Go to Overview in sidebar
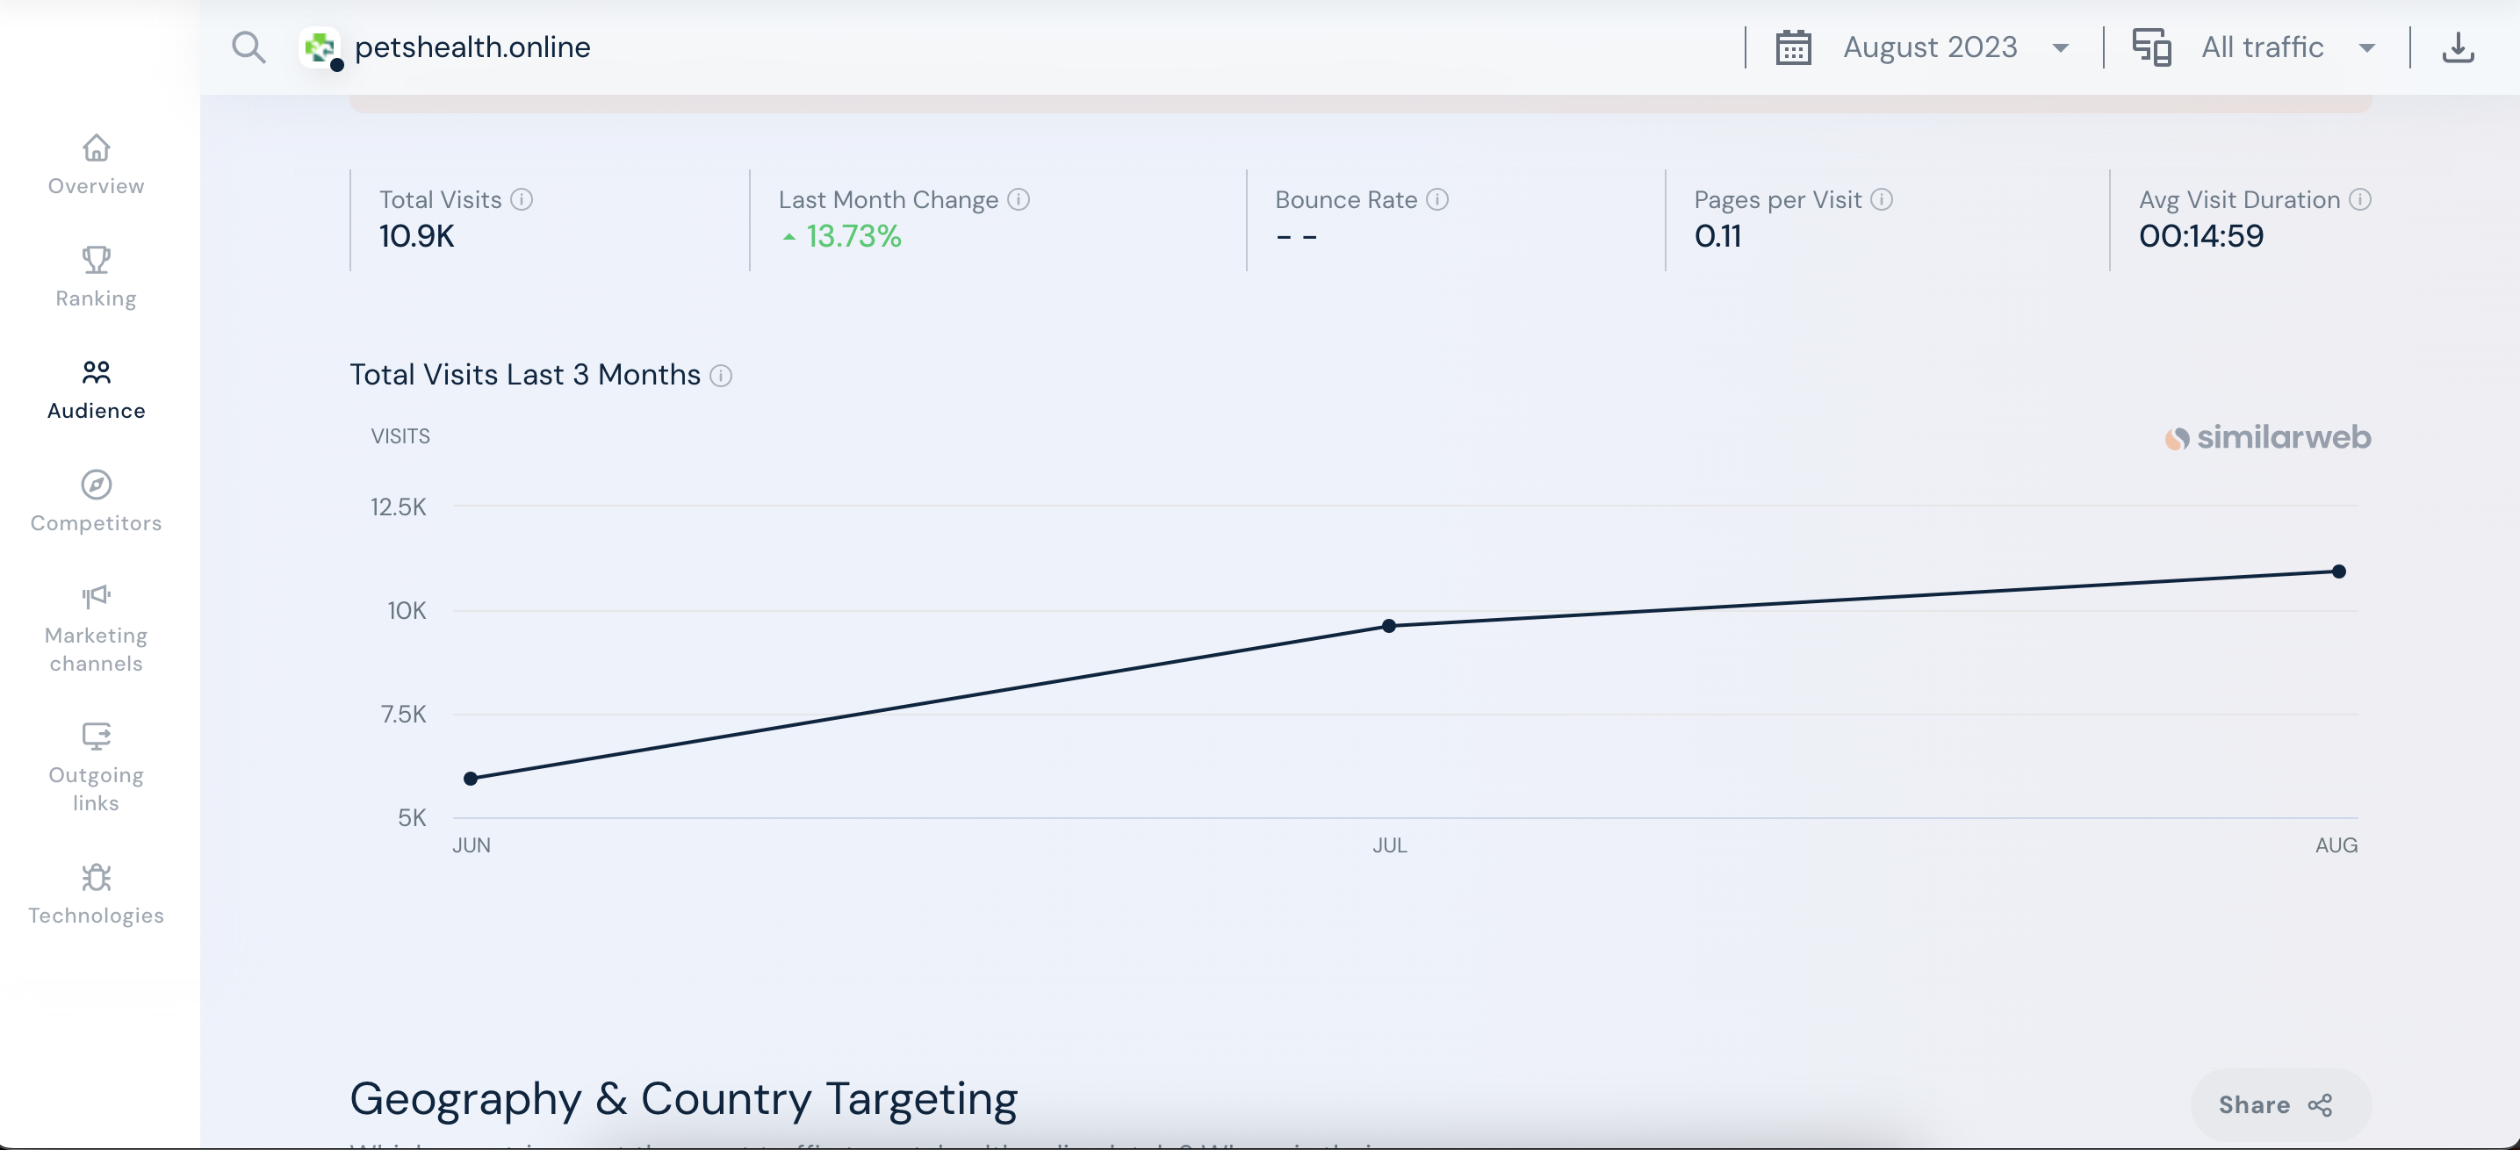This screenshot has height=1150, width=2520. click(96, 164)
